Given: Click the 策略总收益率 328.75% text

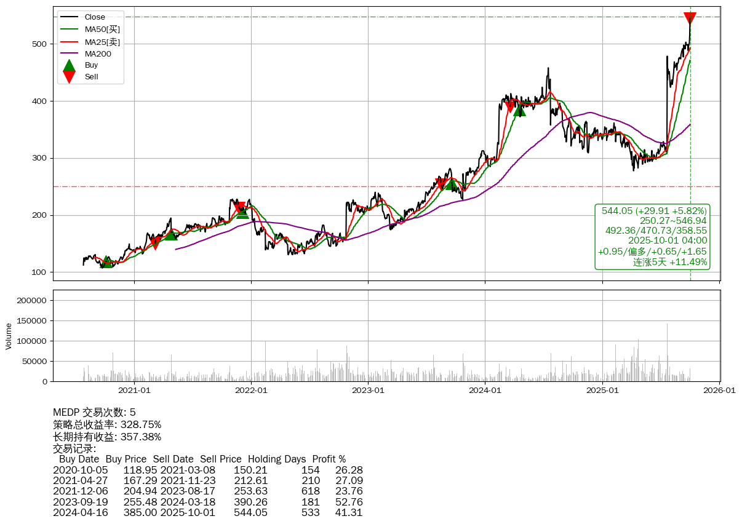Looking at the screenshot, I should point(107,424).
